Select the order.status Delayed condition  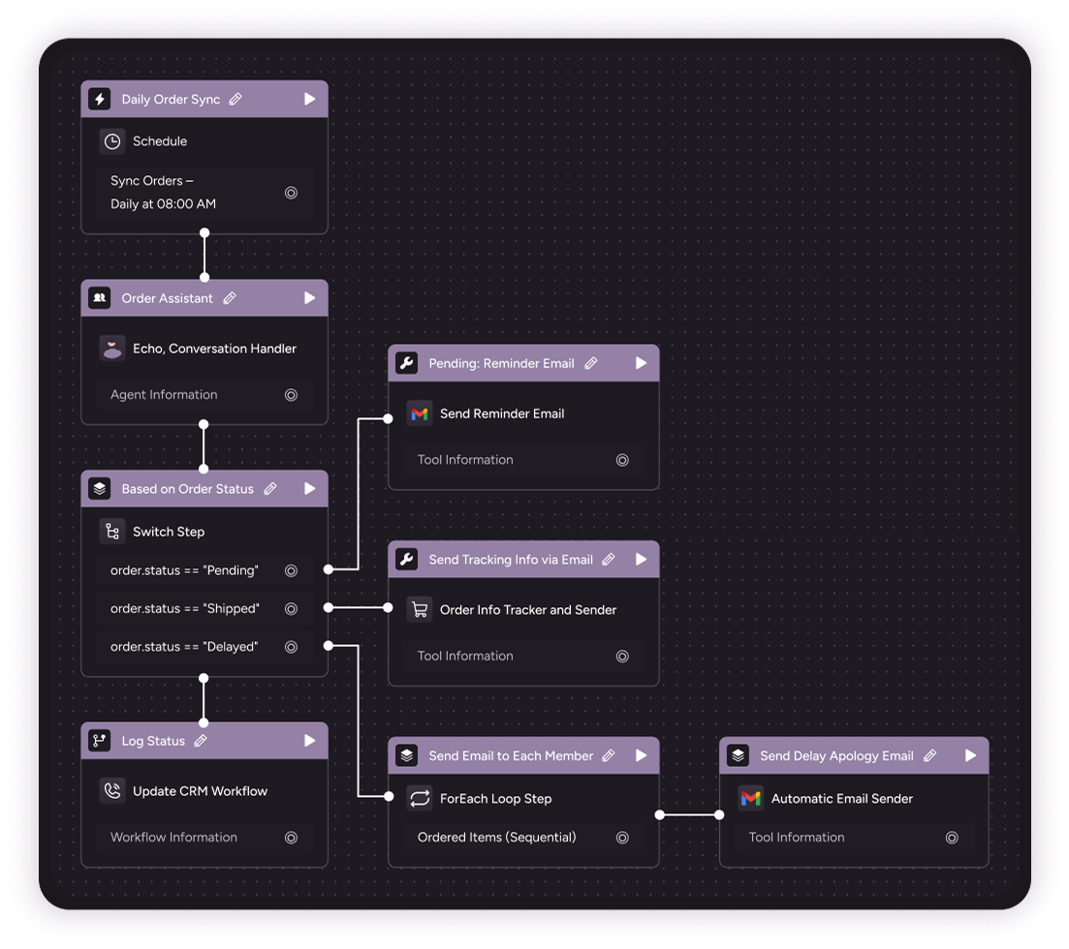click(x=184, y=647)
